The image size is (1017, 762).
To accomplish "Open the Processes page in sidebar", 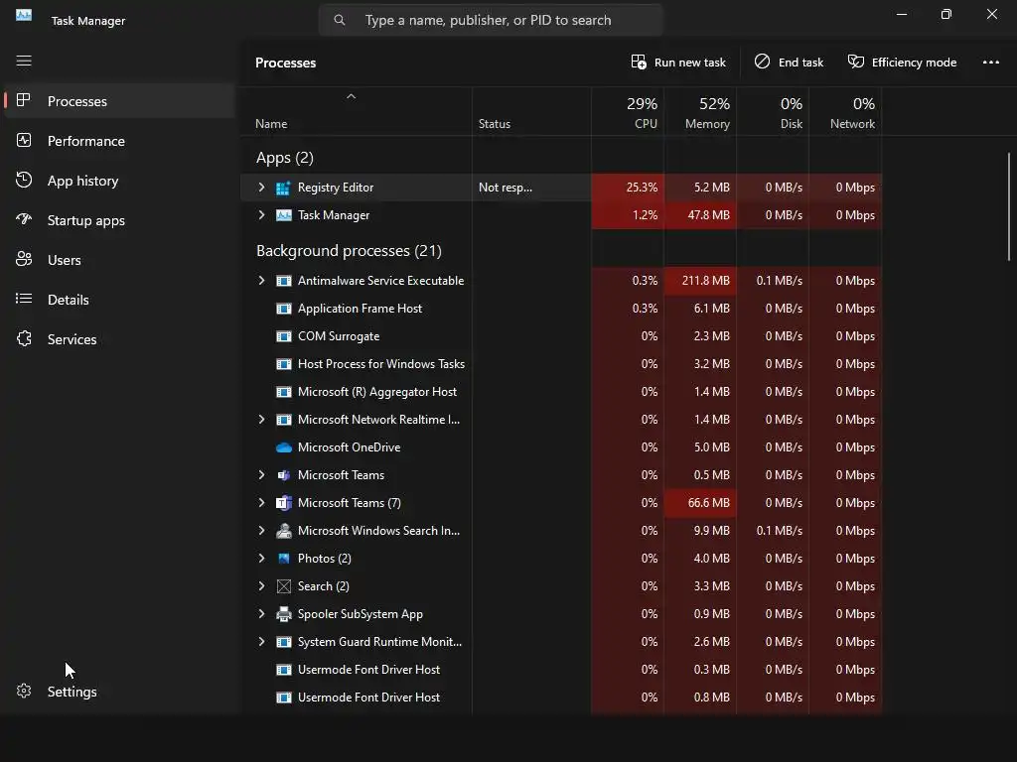I will click(119, 101).
